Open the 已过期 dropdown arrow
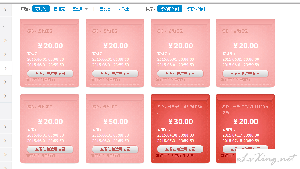Viewport: 300px width, 169px height. [86, 9]
